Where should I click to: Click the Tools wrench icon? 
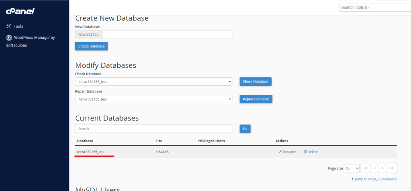9,26
